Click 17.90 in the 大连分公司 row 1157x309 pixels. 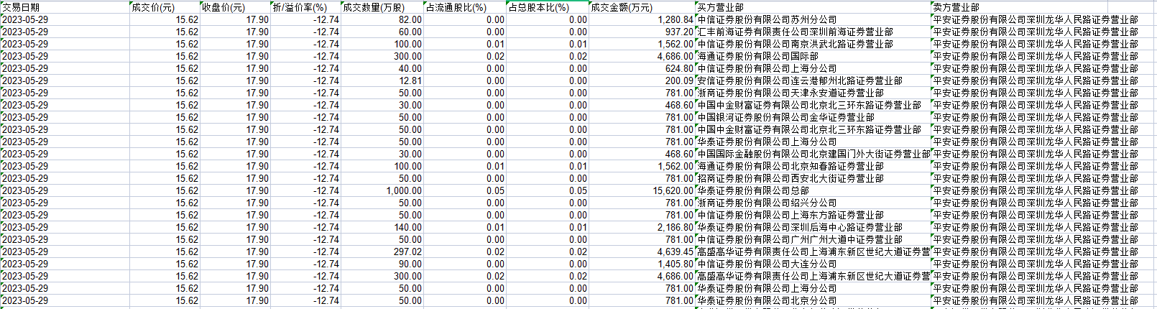point(235,264)
